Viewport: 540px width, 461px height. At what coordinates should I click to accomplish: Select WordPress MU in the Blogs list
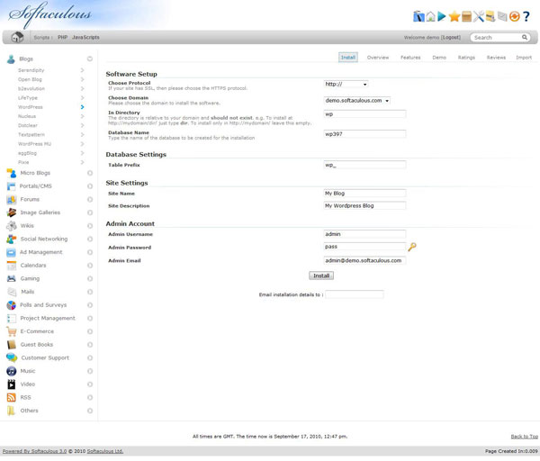coord(34,144)
